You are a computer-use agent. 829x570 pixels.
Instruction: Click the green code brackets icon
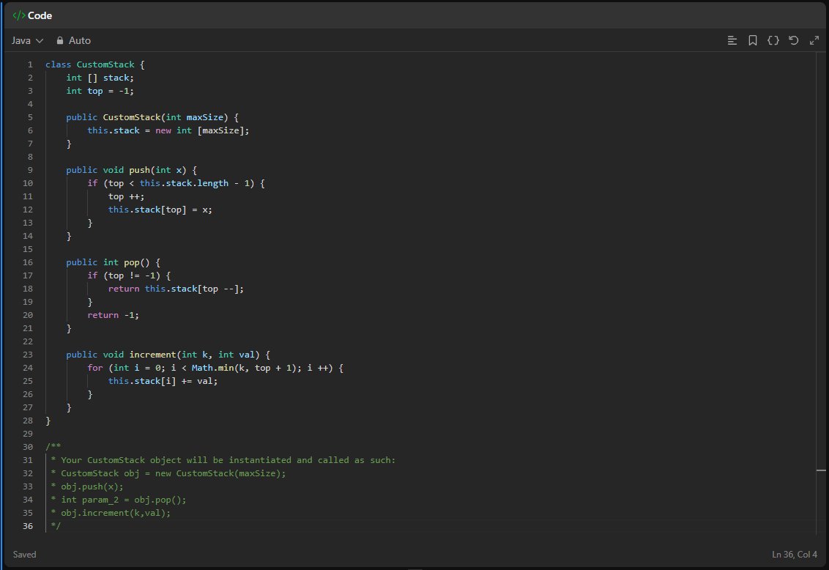tap(18, 15)
